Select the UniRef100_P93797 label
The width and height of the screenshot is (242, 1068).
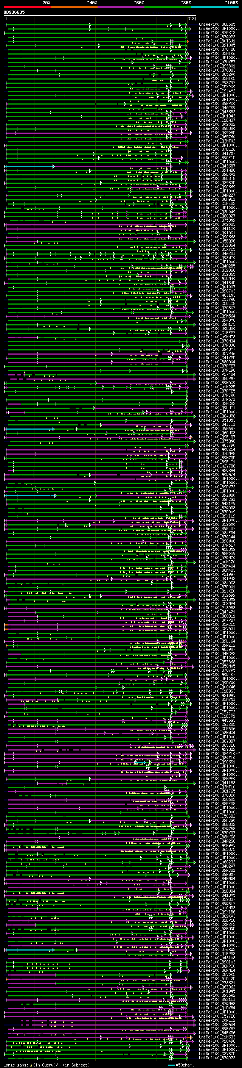tap(217, 83)
